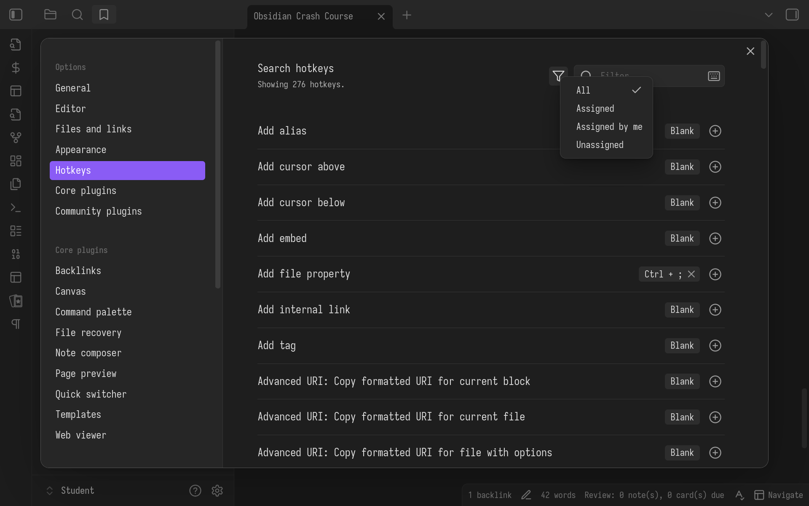Image resolution: width=809 pixels, height=506 pixels.
Task: Open the Web viewer plugin settings
Action: (x=127, y=435)
